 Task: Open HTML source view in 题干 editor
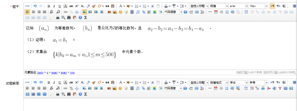27,6
